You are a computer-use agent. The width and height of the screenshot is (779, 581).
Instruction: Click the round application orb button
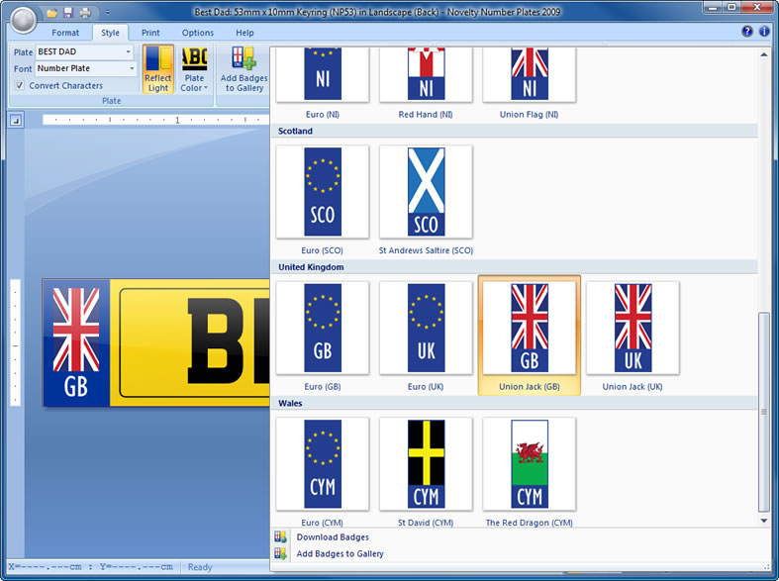(23, 20)
